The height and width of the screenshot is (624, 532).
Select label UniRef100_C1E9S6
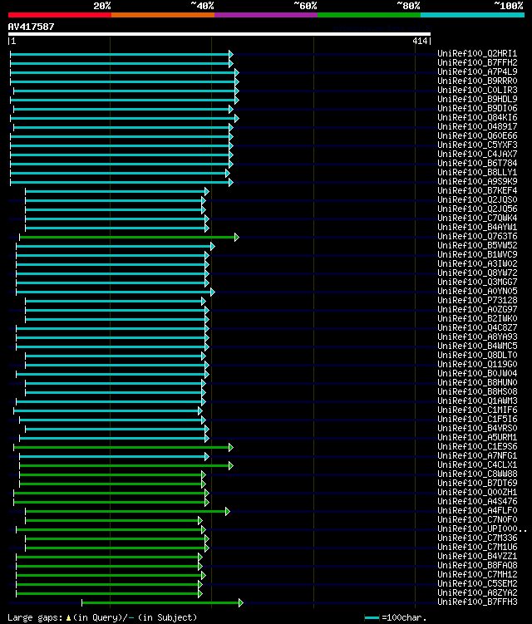(x=477, y=447)
